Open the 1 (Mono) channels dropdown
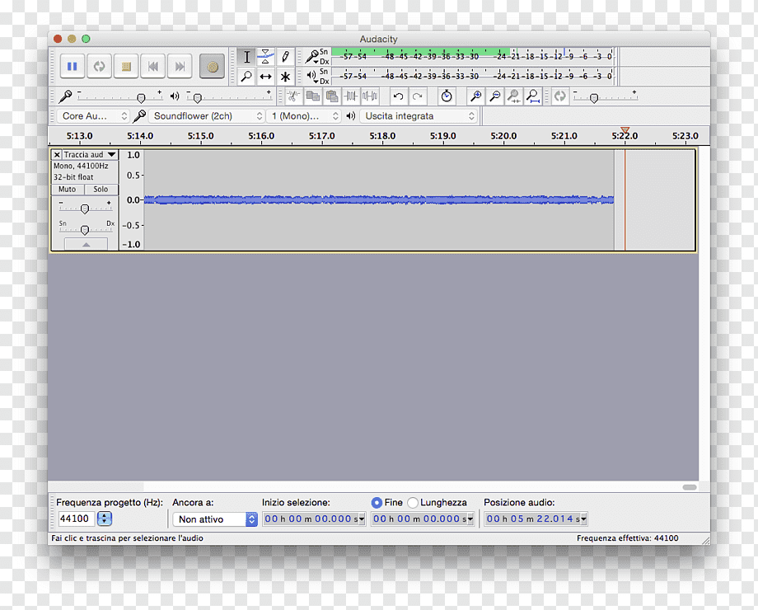This screenshot has height=610, width=758. tap(303, 116)
